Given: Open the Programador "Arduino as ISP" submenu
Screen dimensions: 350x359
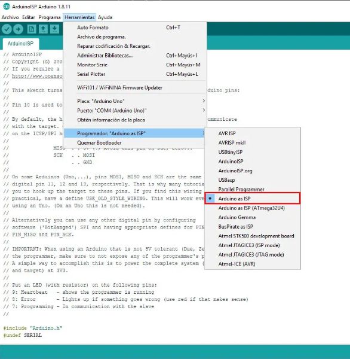Looking at the screenshot, I should click(x=135, y=133).
